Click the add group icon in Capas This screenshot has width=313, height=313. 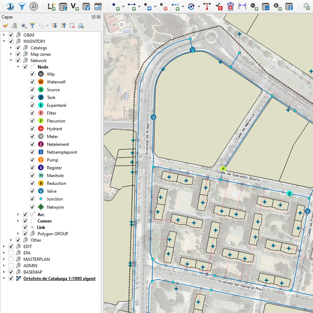pyautogui.click(x=15, y=26)
